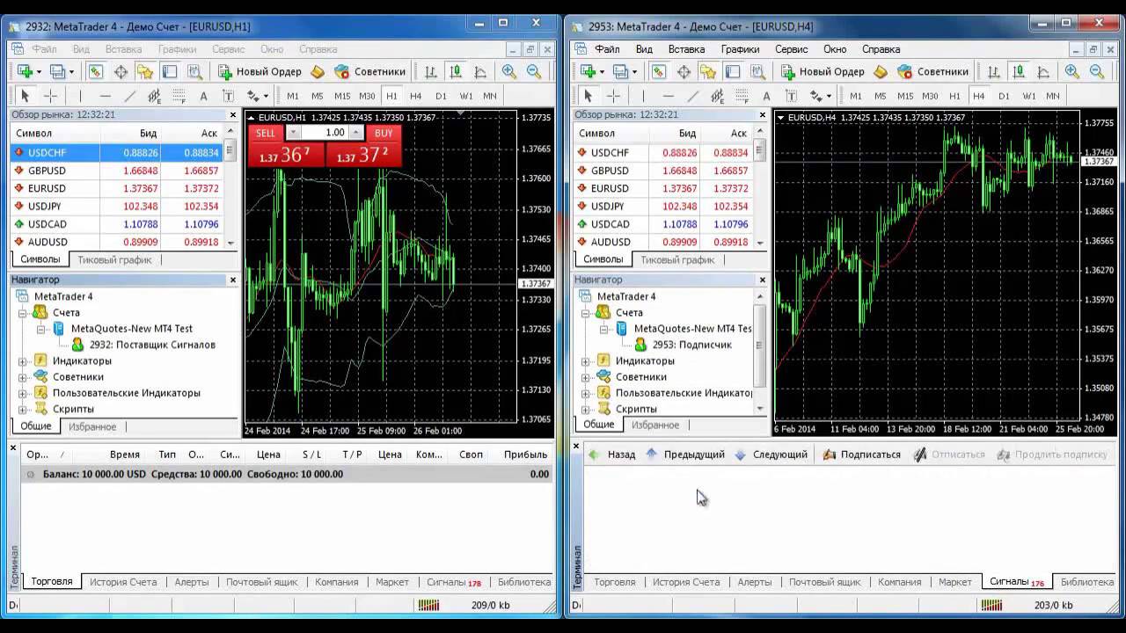The height and width of the screenshot is (633, 1126).
Task: Toggle M30 timeframe in right window
Action: [x=930, y=96]
